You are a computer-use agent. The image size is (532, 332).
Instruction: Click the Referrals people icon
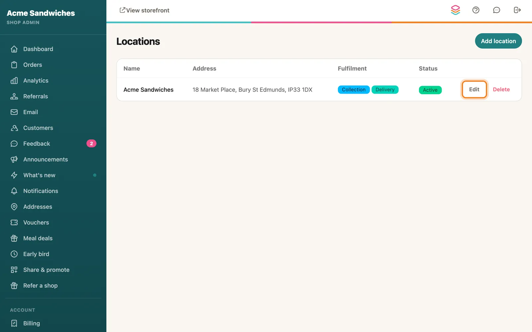[14, 96]
